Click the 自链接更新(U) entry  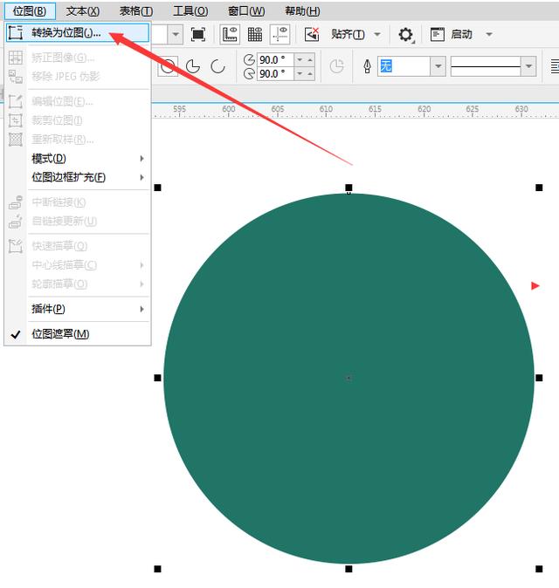[78, 222]
